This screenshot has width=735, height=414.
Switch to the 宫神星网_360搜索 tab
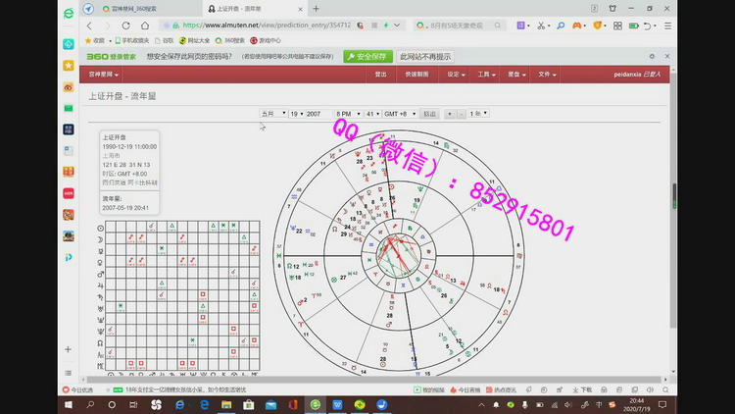pos(137,8)
